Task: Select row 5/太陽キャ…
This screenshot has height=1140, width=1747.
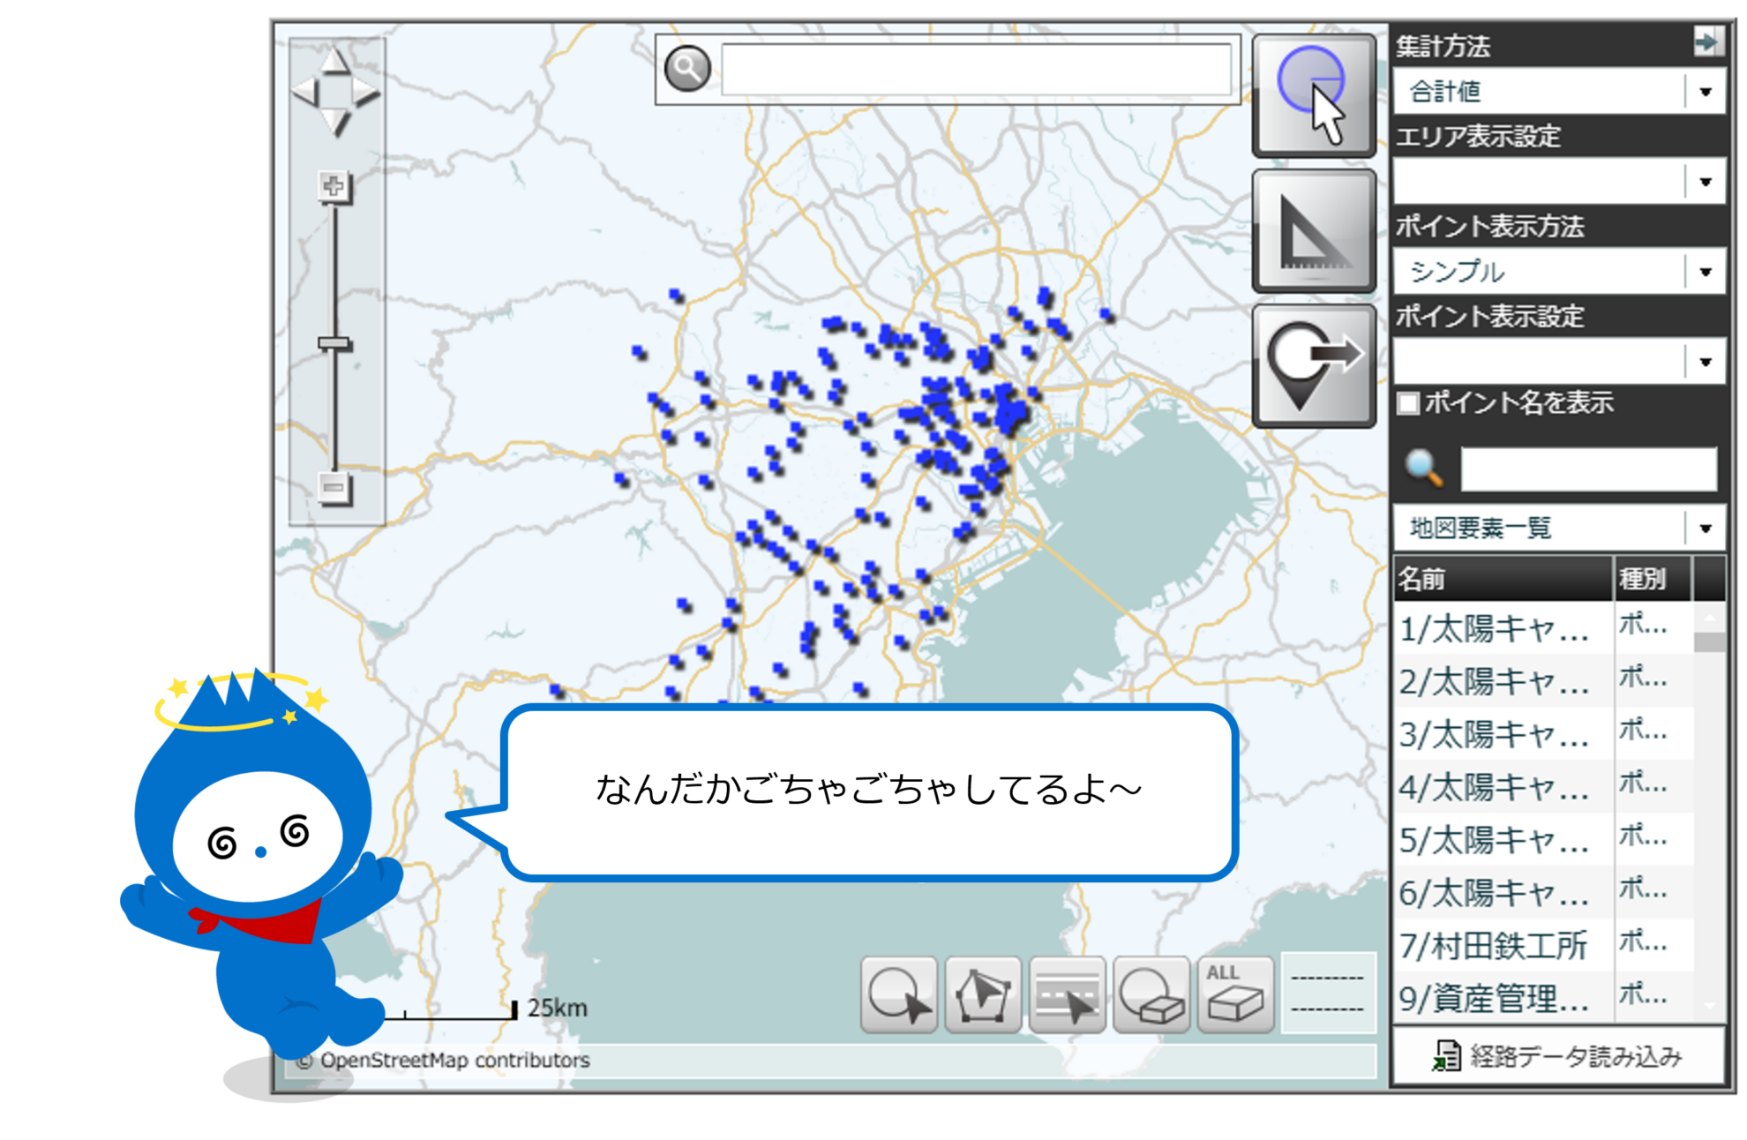Action: coord(1543,839)
